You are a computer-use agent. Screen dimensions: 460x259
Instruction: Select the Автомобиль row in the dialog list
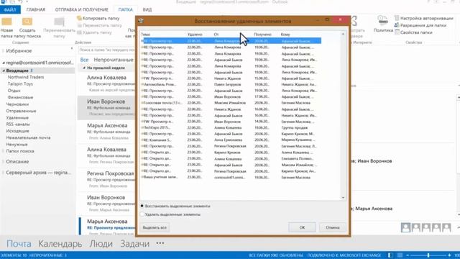coord(231,85)
